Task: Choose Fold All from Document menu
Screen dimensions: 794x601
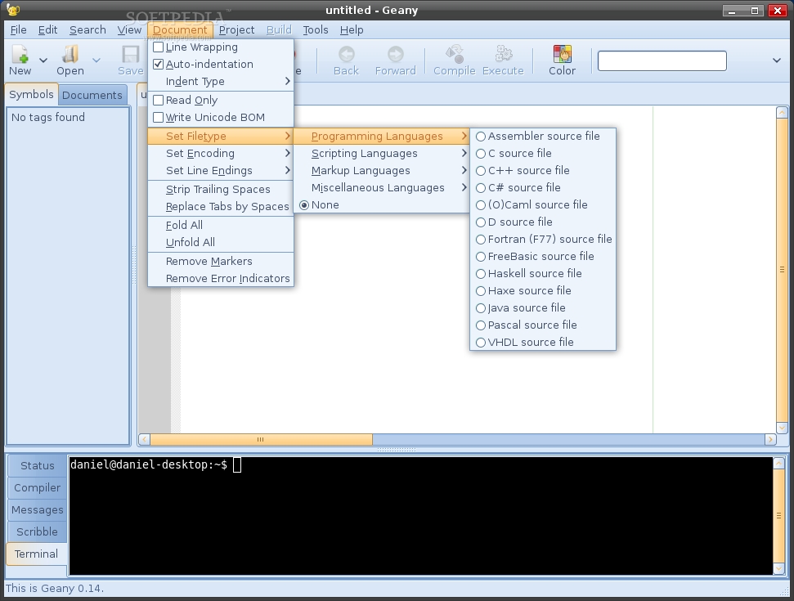Action: tap(221, 226)
